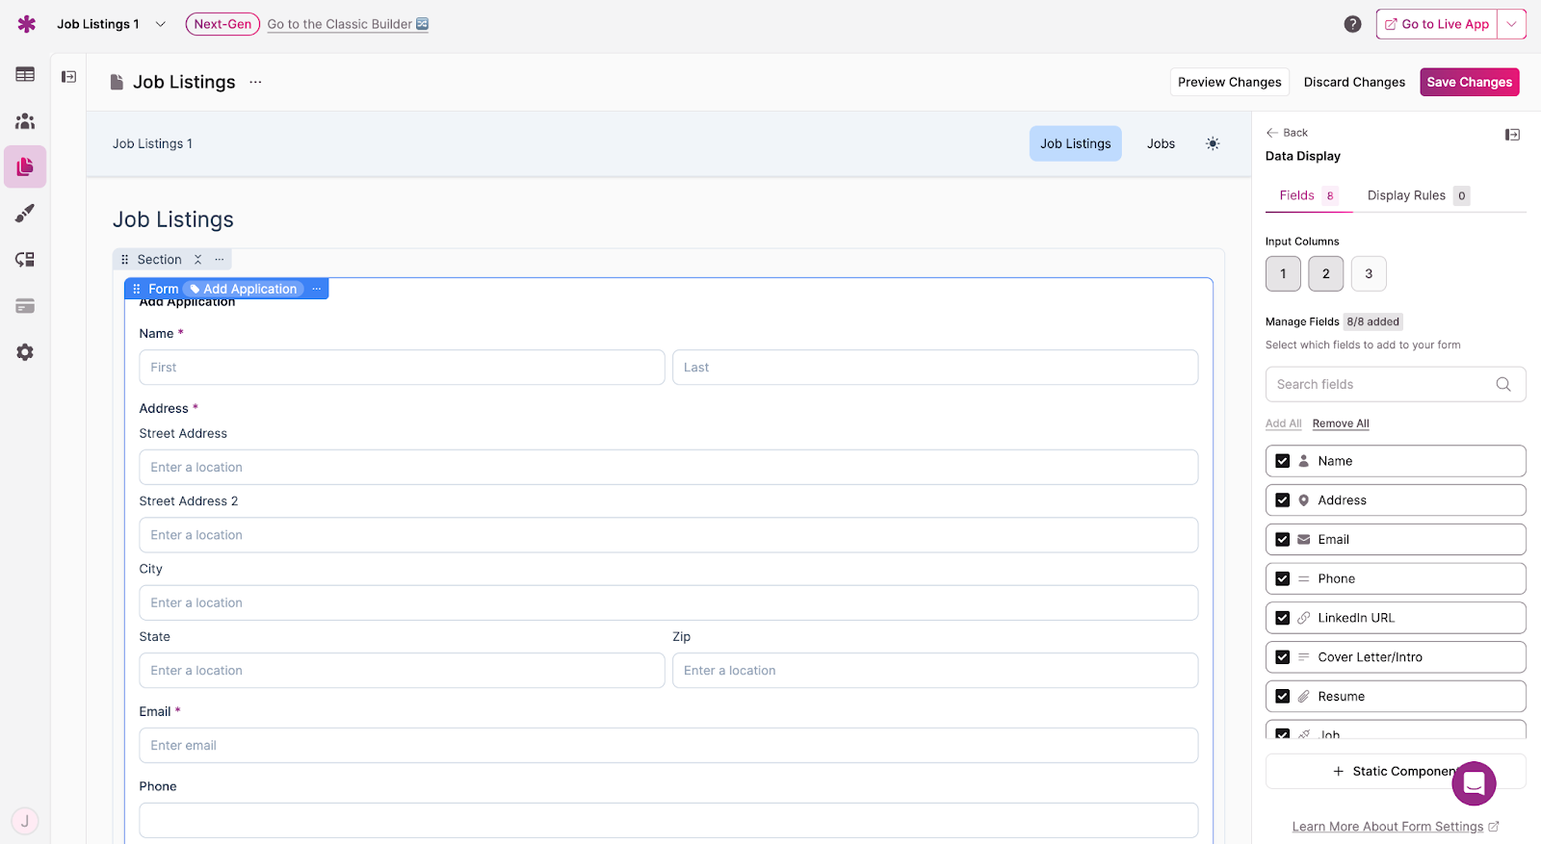1541x844 pixels.
Task: Click the Search fields input box
Action: click(1382, 384)
